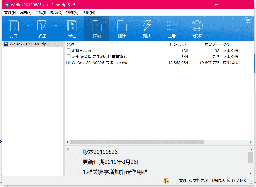Select the file webox教程-新手必看注意事项.txt
Image resolution: width=256 pixels, height=187 pixels.
pos(100,57)
